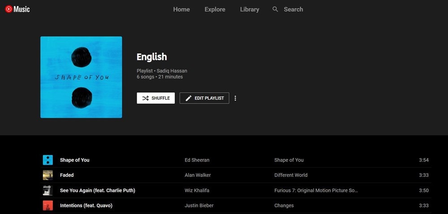Click the English playlist title
The image size is (448, 214).
point(152,57)
